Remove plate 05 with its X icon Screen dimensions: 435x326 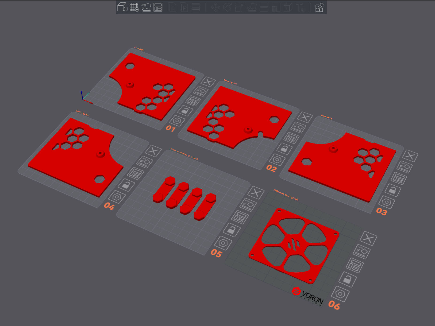[x=256, y=192]
